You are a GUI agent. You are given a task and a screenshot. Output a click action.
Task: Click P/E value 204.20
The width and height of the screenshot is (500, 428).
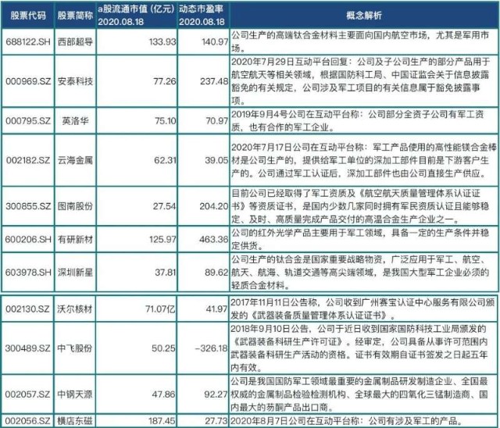tap(214, 206)
